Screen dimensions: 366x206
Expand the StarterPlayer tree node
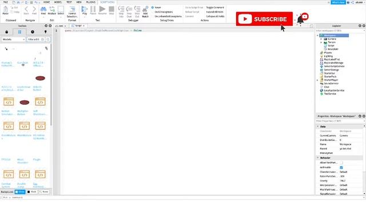tap(317, 80)
